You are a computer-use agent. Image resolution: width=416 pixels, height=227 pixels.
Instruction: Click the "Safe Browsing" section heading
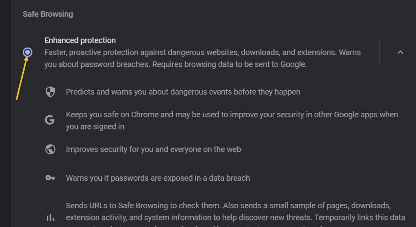[48, 14]
